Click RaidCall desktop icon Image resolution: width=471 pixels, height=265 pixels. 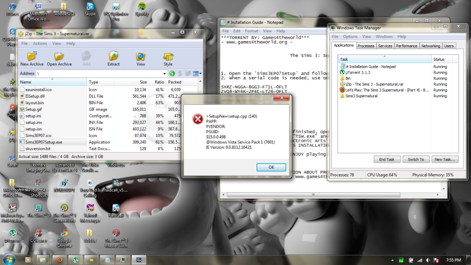click(116, 210)
